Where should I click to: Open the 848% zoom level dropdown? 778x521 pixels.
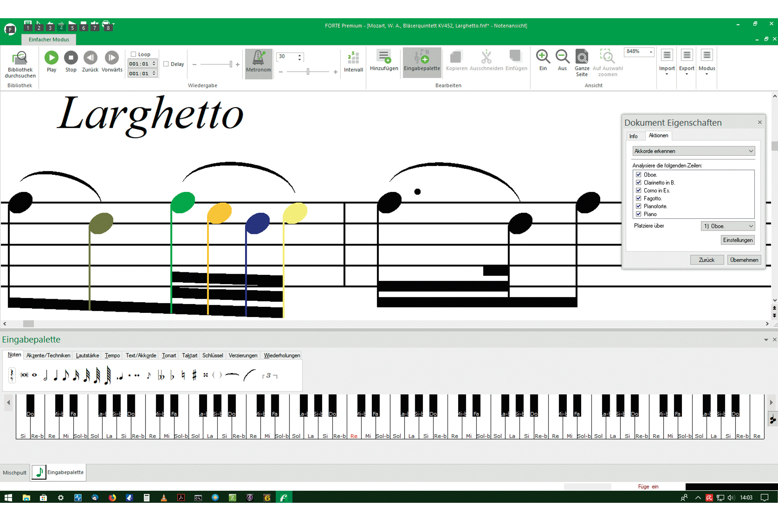point(651,52)
